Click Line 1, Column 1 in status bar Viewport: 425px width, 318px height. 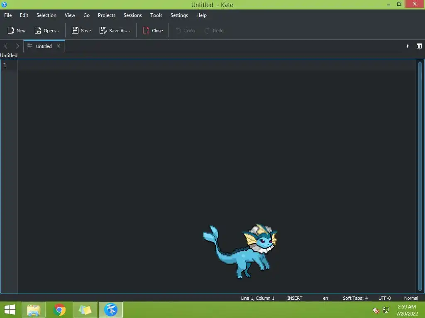click(x=257, y=298)
